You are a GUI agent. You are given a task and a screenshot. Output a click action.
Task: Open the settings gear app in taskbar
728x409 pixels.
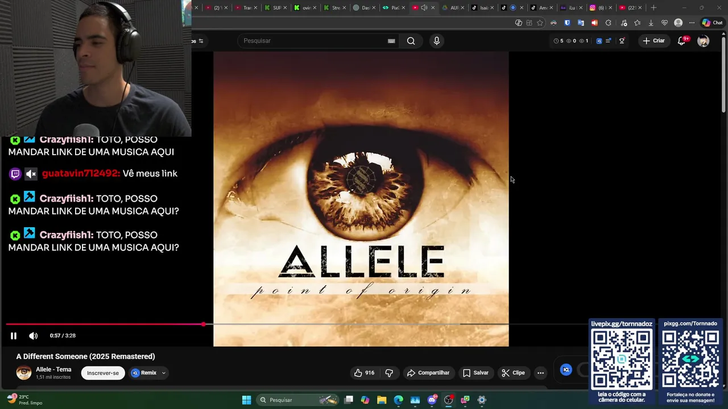point(482,400)
